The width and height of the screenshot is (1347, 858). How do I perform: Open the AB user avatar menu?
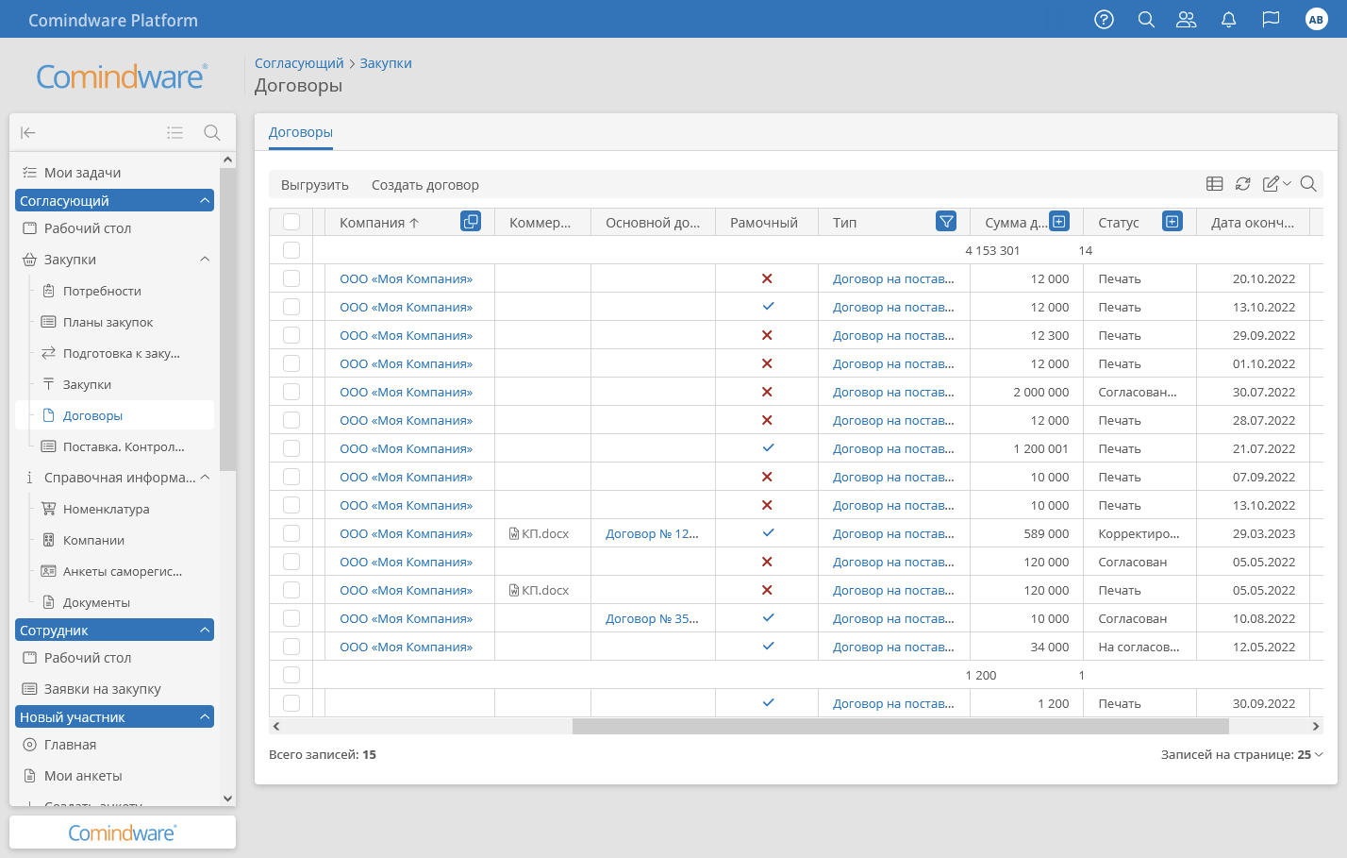pos(1316,19)
